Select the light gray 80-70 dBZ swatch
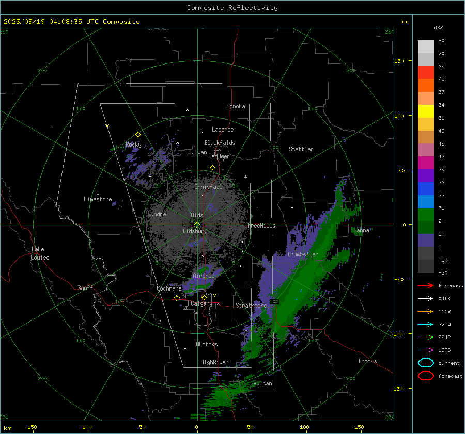 point(426,47)
